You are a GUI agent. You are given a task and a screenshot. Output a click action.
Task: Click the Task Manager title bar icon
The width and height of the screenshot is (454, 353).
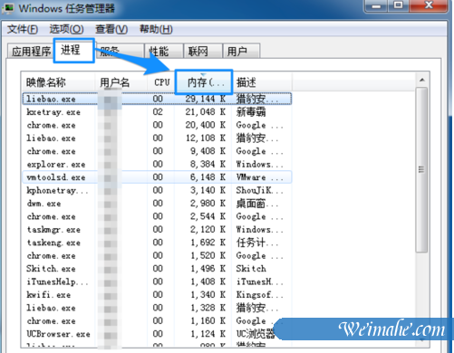8,8
